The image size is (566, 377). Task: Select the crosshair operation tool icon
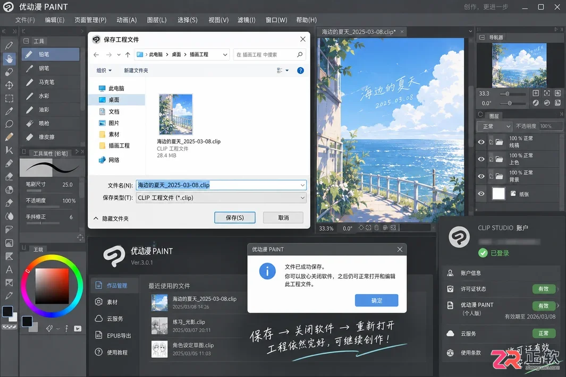pos(9,85)
